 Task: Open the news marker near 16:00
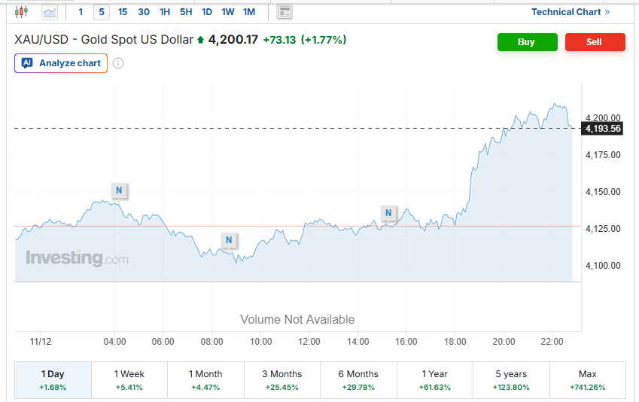tap(388, 213)
